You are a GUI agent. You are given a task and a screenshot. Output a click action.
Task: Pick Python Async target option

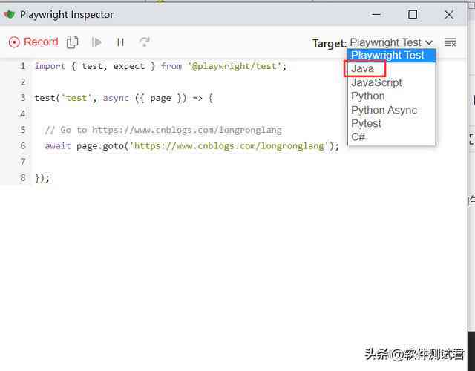pyautogui.click(x=392, y=110)
